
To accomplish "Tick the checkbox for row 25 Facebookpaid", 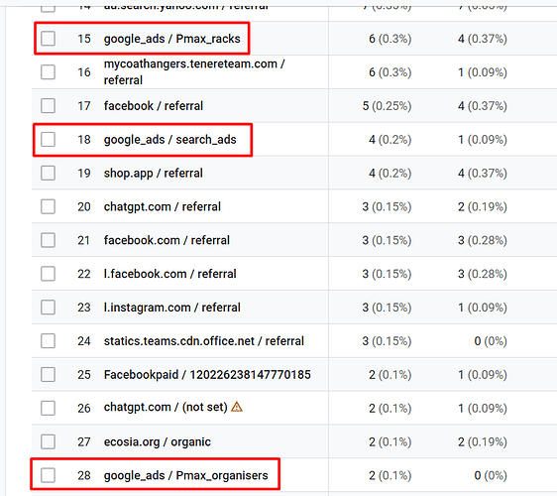I will tap(48, 374).
